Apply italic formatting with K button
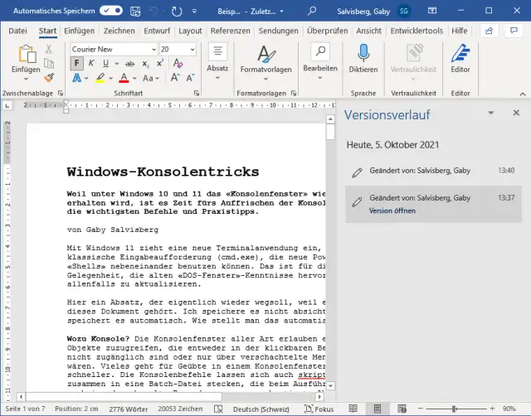 90,64
